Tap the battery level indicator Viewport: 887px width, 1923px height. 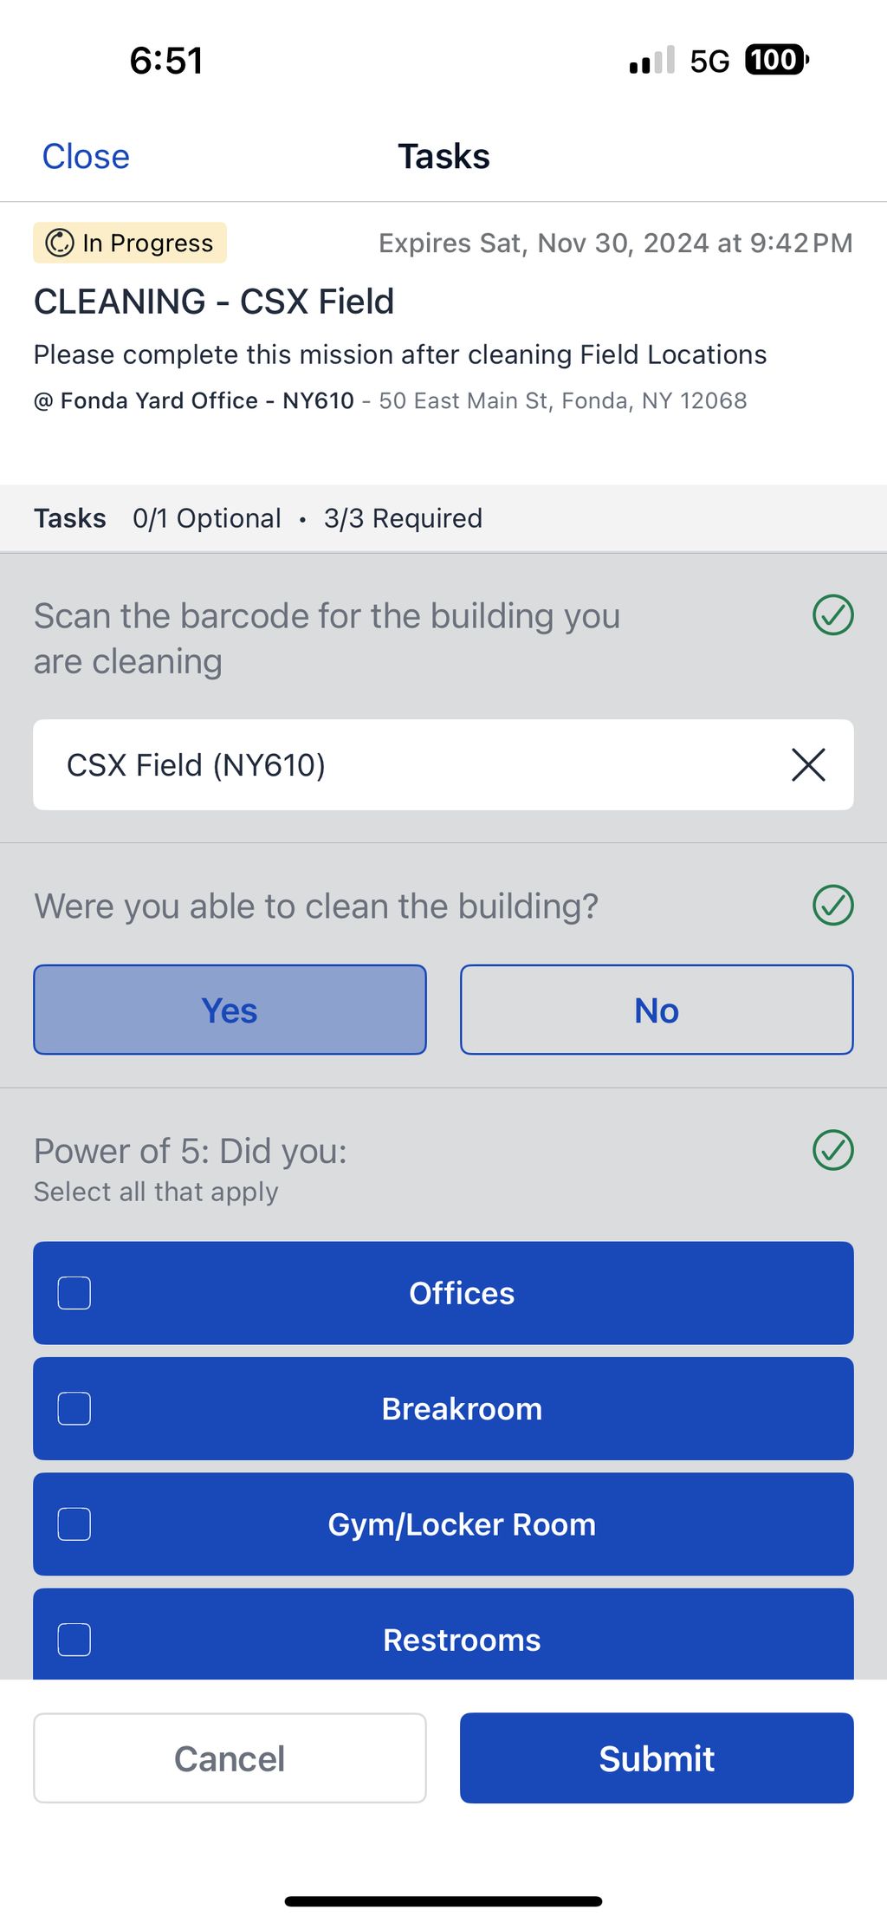(x=776, y=60)
